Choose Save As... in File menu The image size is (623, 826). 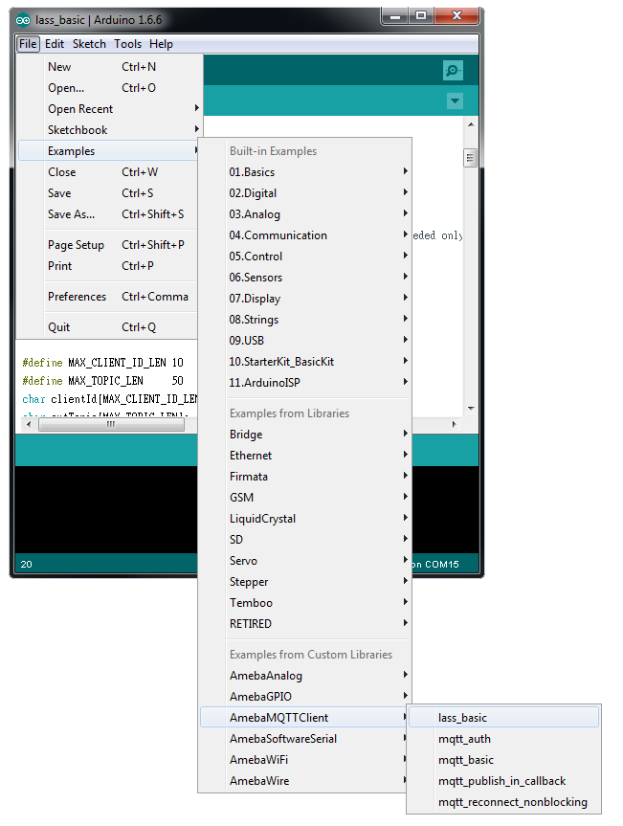pos(109,214)
